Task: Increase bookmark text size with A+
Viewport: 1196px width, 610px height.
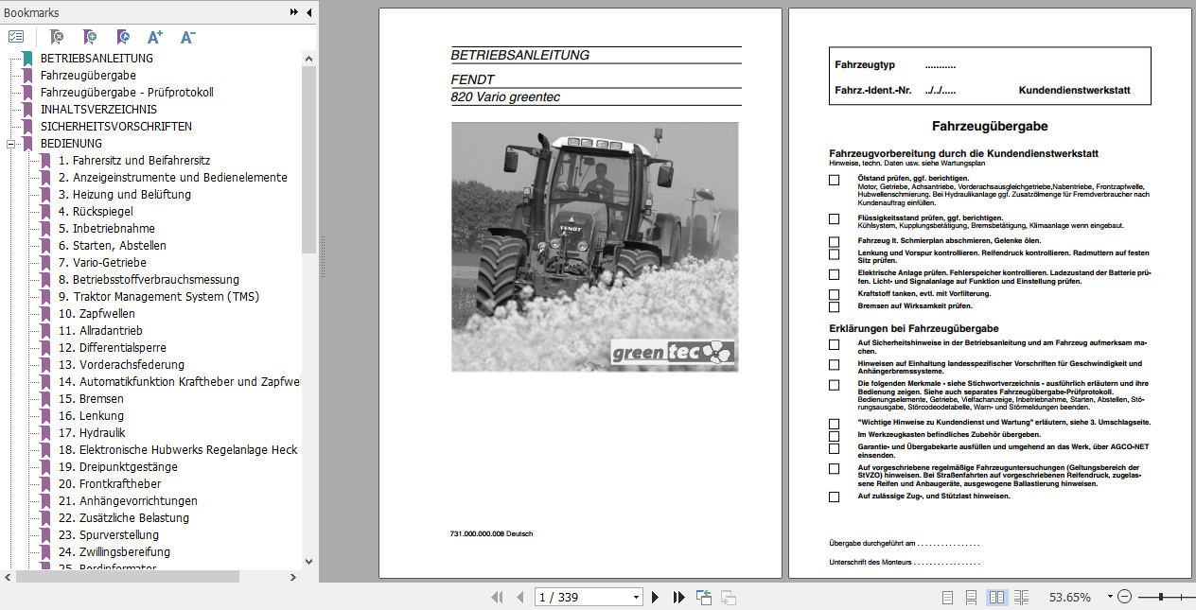Action: (155, 37)
